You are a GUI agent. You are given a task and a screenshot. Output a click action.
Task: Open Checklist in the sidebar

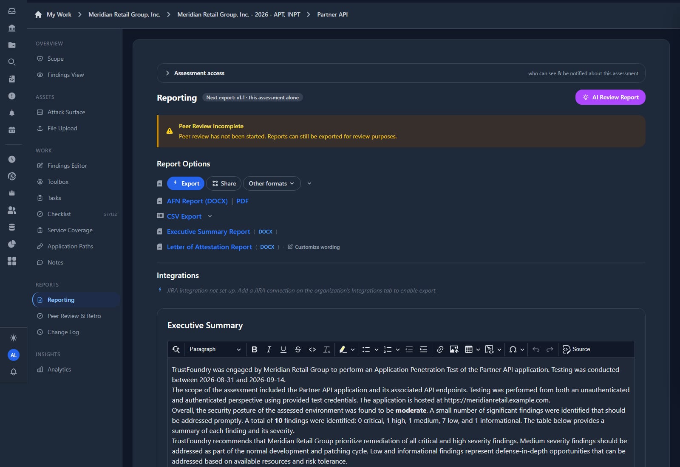click(59, 214)
